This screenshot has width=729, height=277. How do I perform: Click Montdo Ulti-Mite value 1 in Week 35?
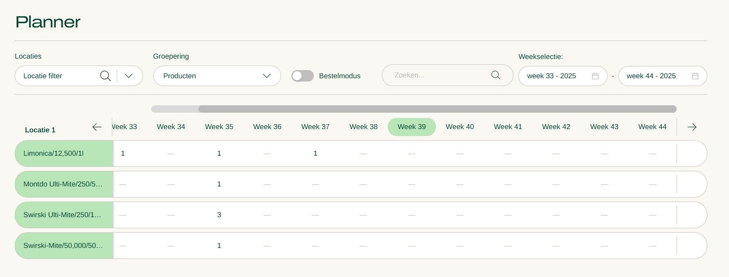[219, 184]
